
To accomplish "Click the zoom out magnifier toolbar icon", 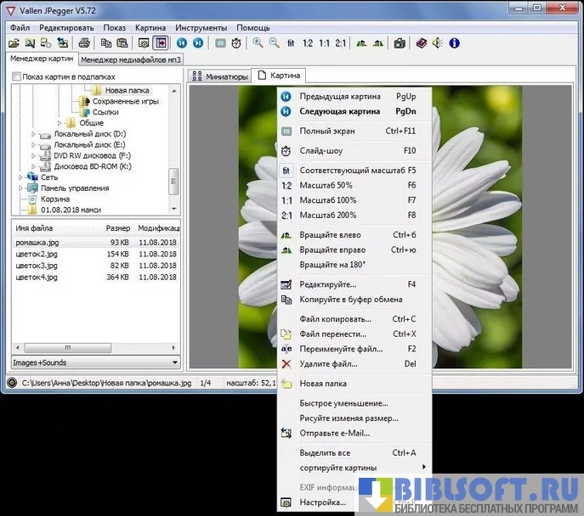I will (x=274, y=43).
